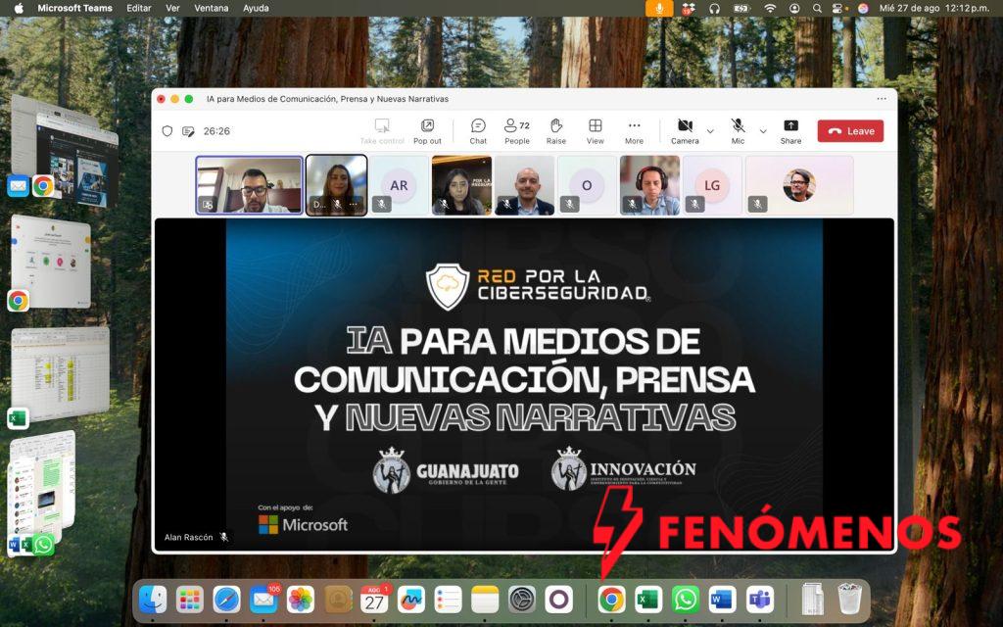This screenshot has width=1003, height=627.
Task: Toggle the Camera on
Action: click(685, 130)
